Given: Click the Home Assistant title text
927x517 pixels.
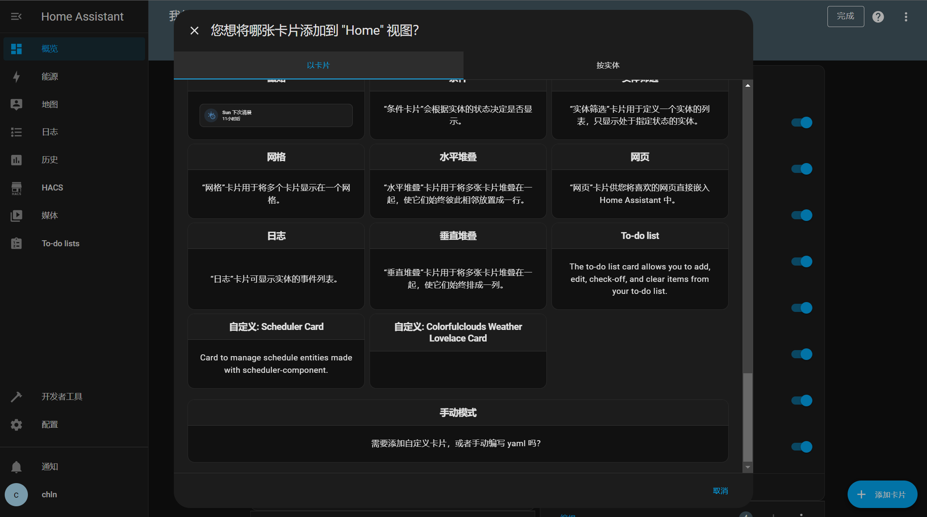Looking at the screenshot, I should click(x=82, y=16).
